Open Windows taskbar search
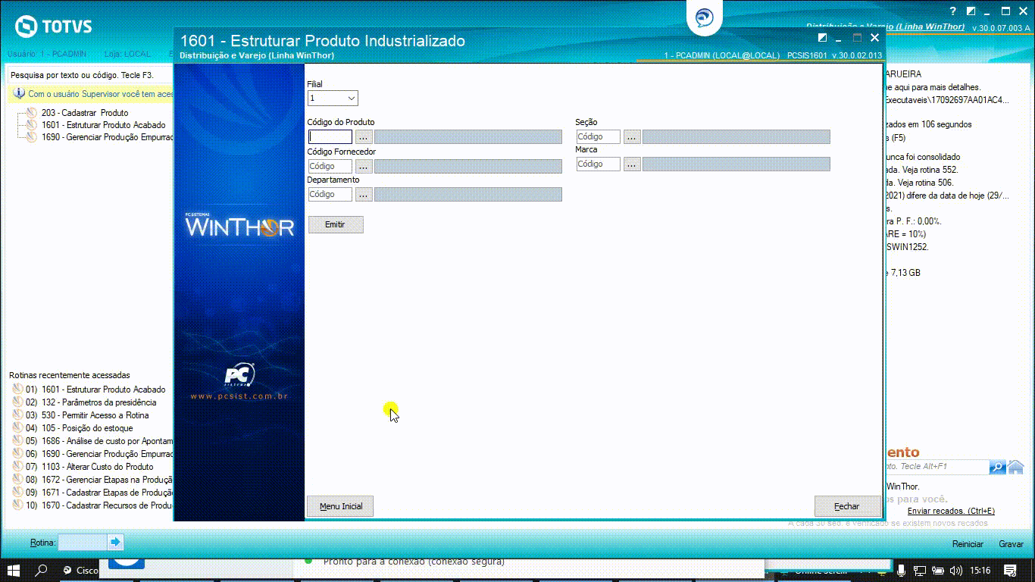1035x582 pixels. pyautogui.click(x=42, y=570)
